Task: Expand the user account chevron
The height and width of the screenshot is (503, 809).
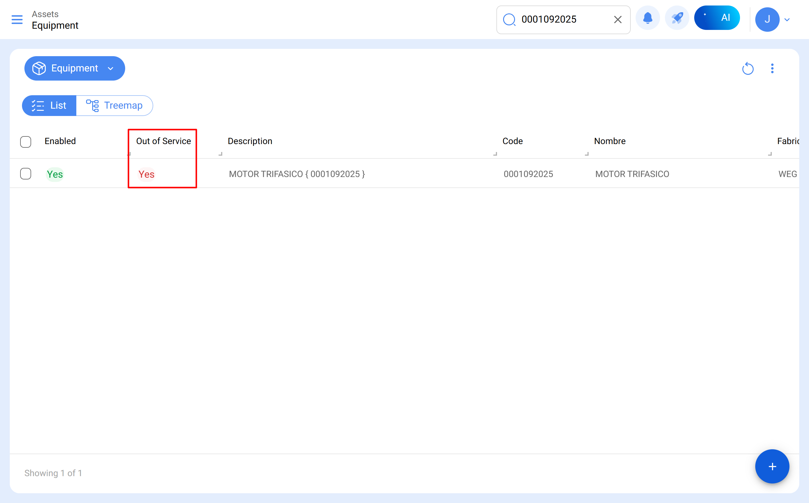Action: (x=787, y=20)
